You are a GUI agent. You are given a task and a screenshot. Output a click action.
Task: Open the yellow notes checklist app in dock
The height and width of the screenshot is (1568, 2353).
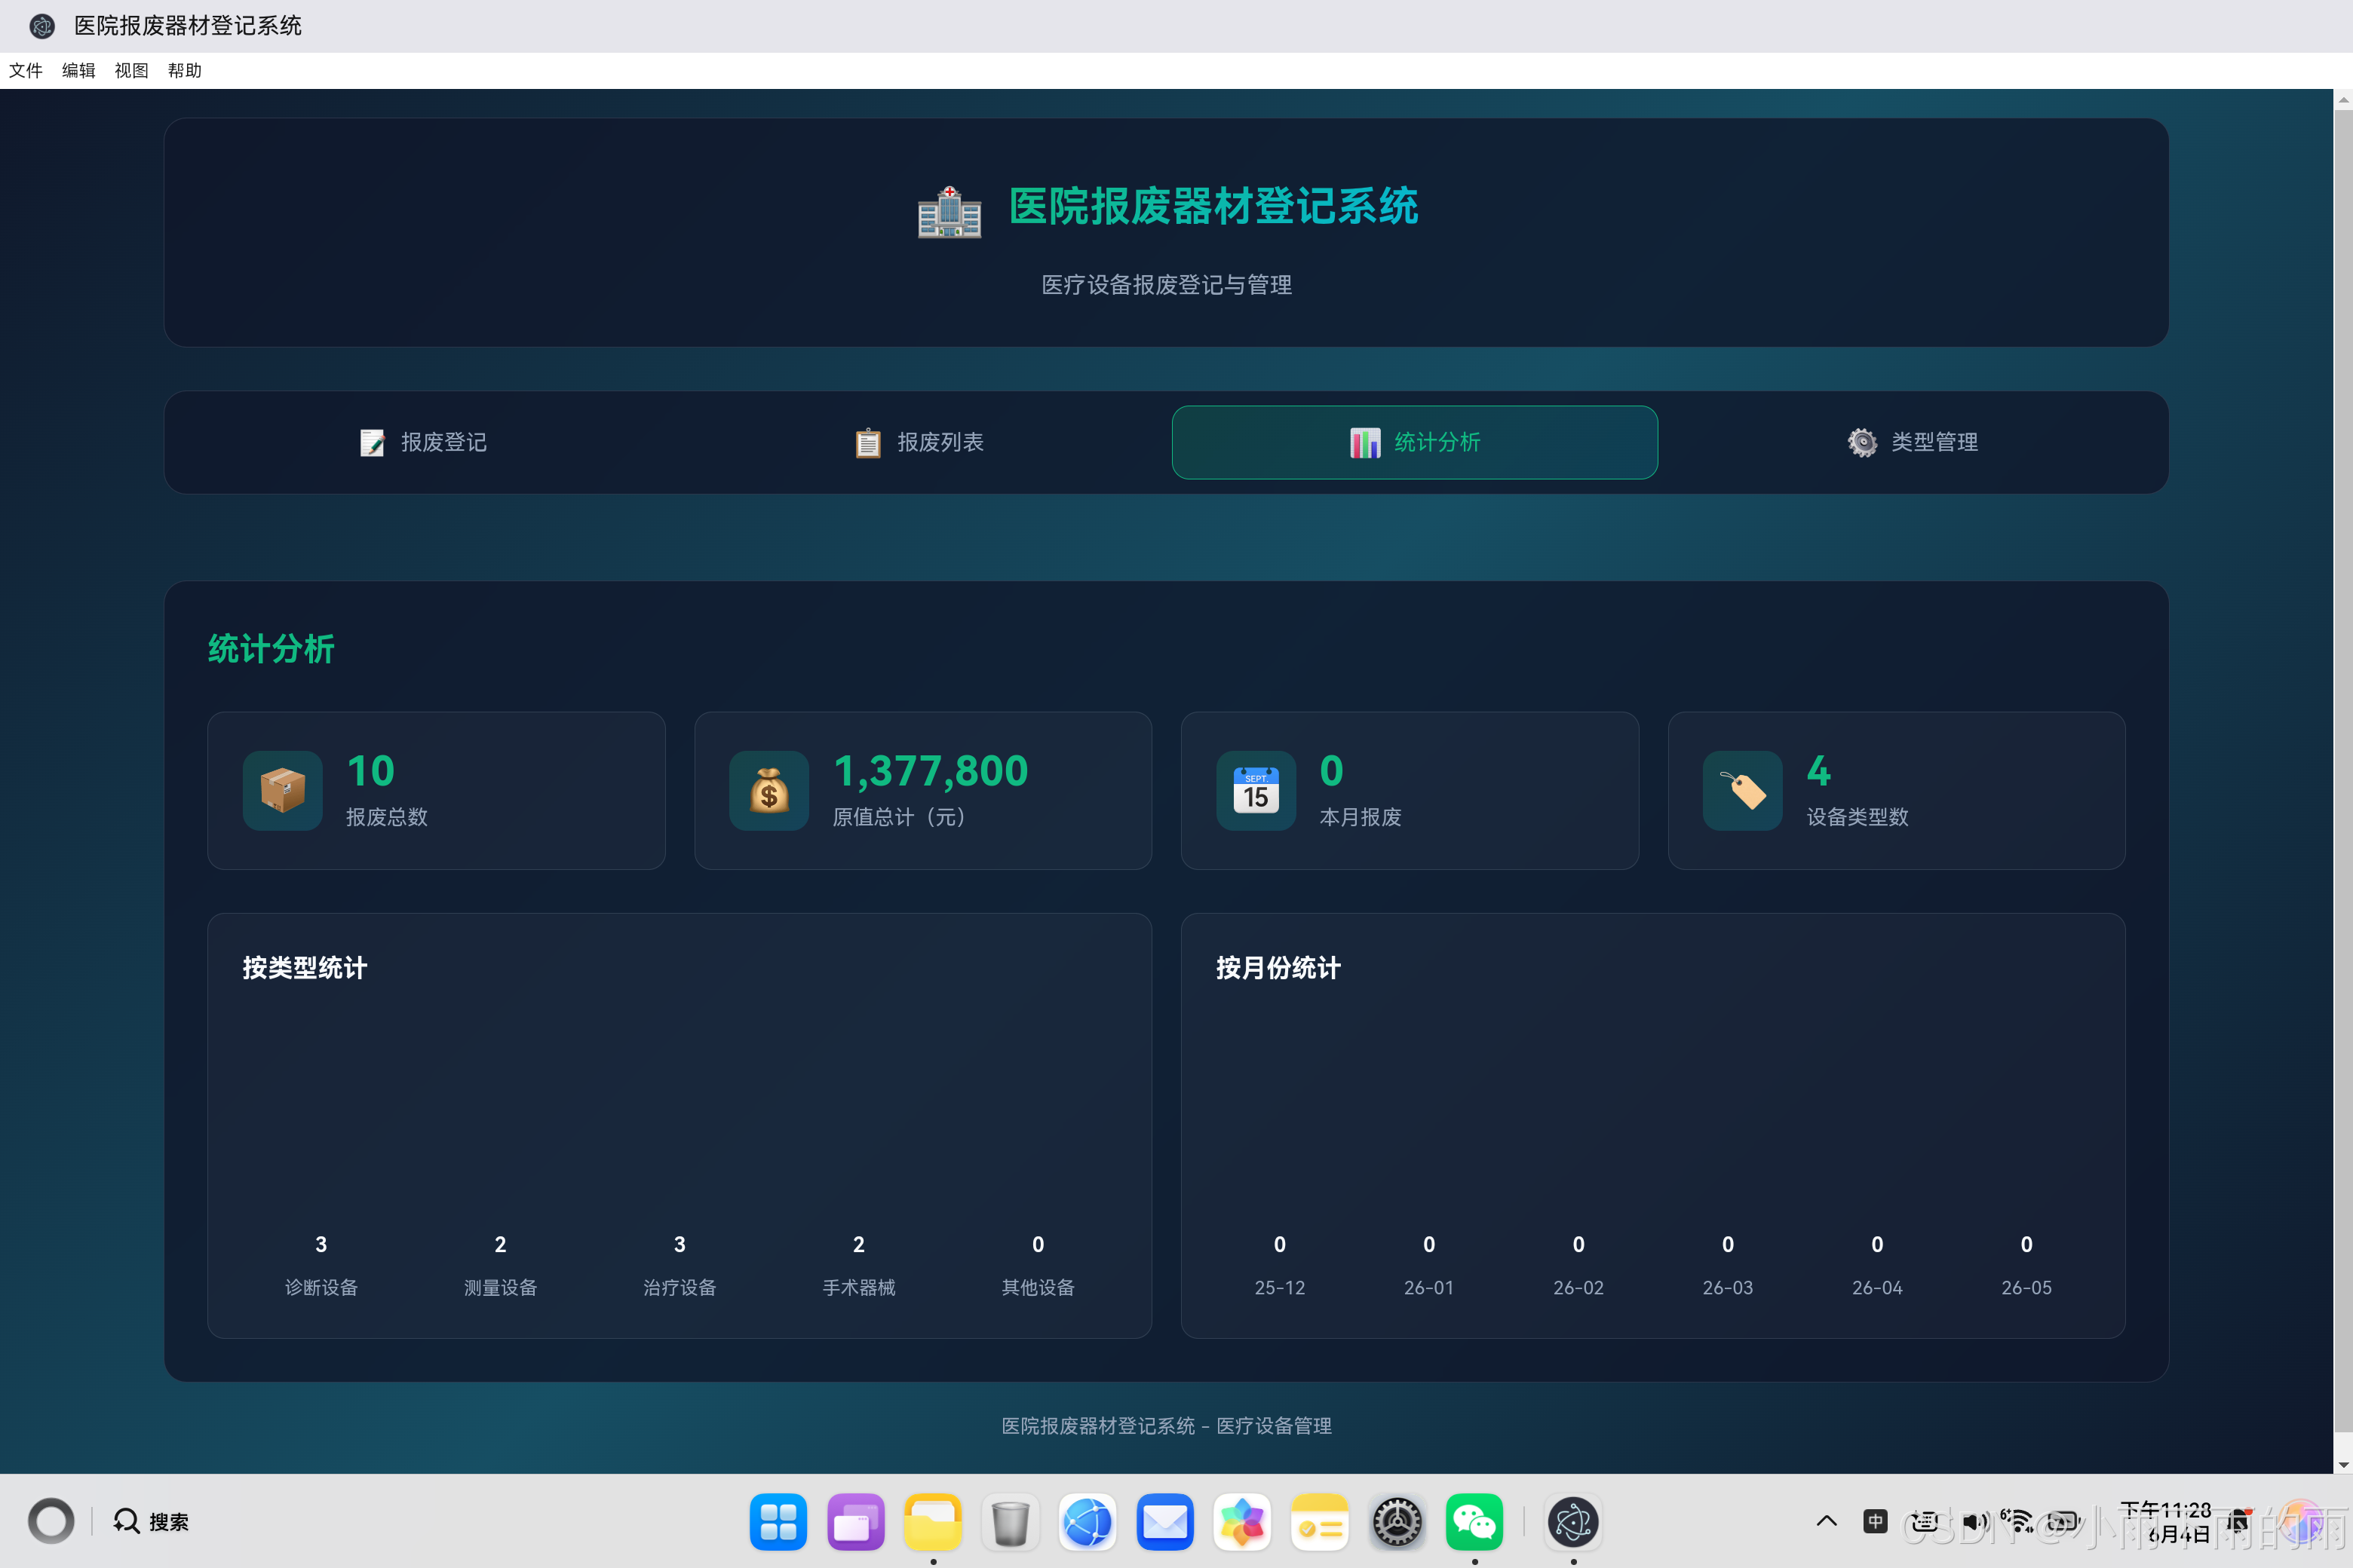[1320, 1521]
